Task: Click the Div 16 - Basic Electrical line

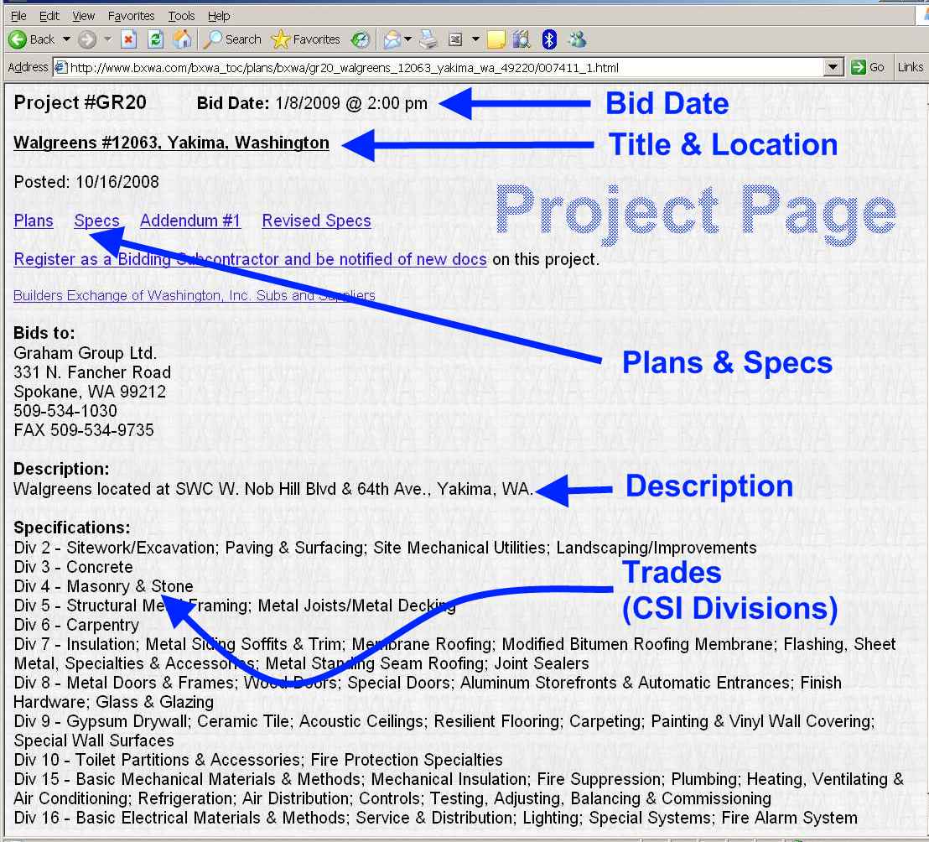Action: [x=435, y=818]
